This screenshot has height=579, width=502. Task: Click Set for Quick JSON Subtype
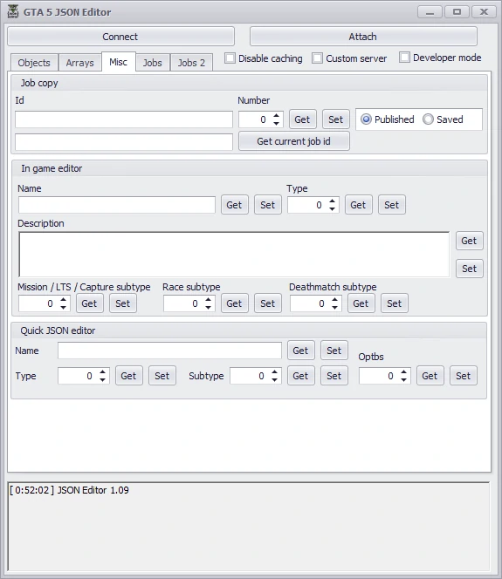[334, 376]
